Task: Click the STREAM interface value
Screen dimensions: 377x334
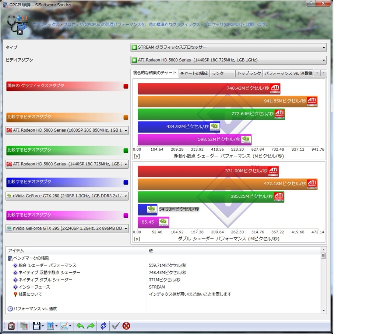Action: coord(157,287)
